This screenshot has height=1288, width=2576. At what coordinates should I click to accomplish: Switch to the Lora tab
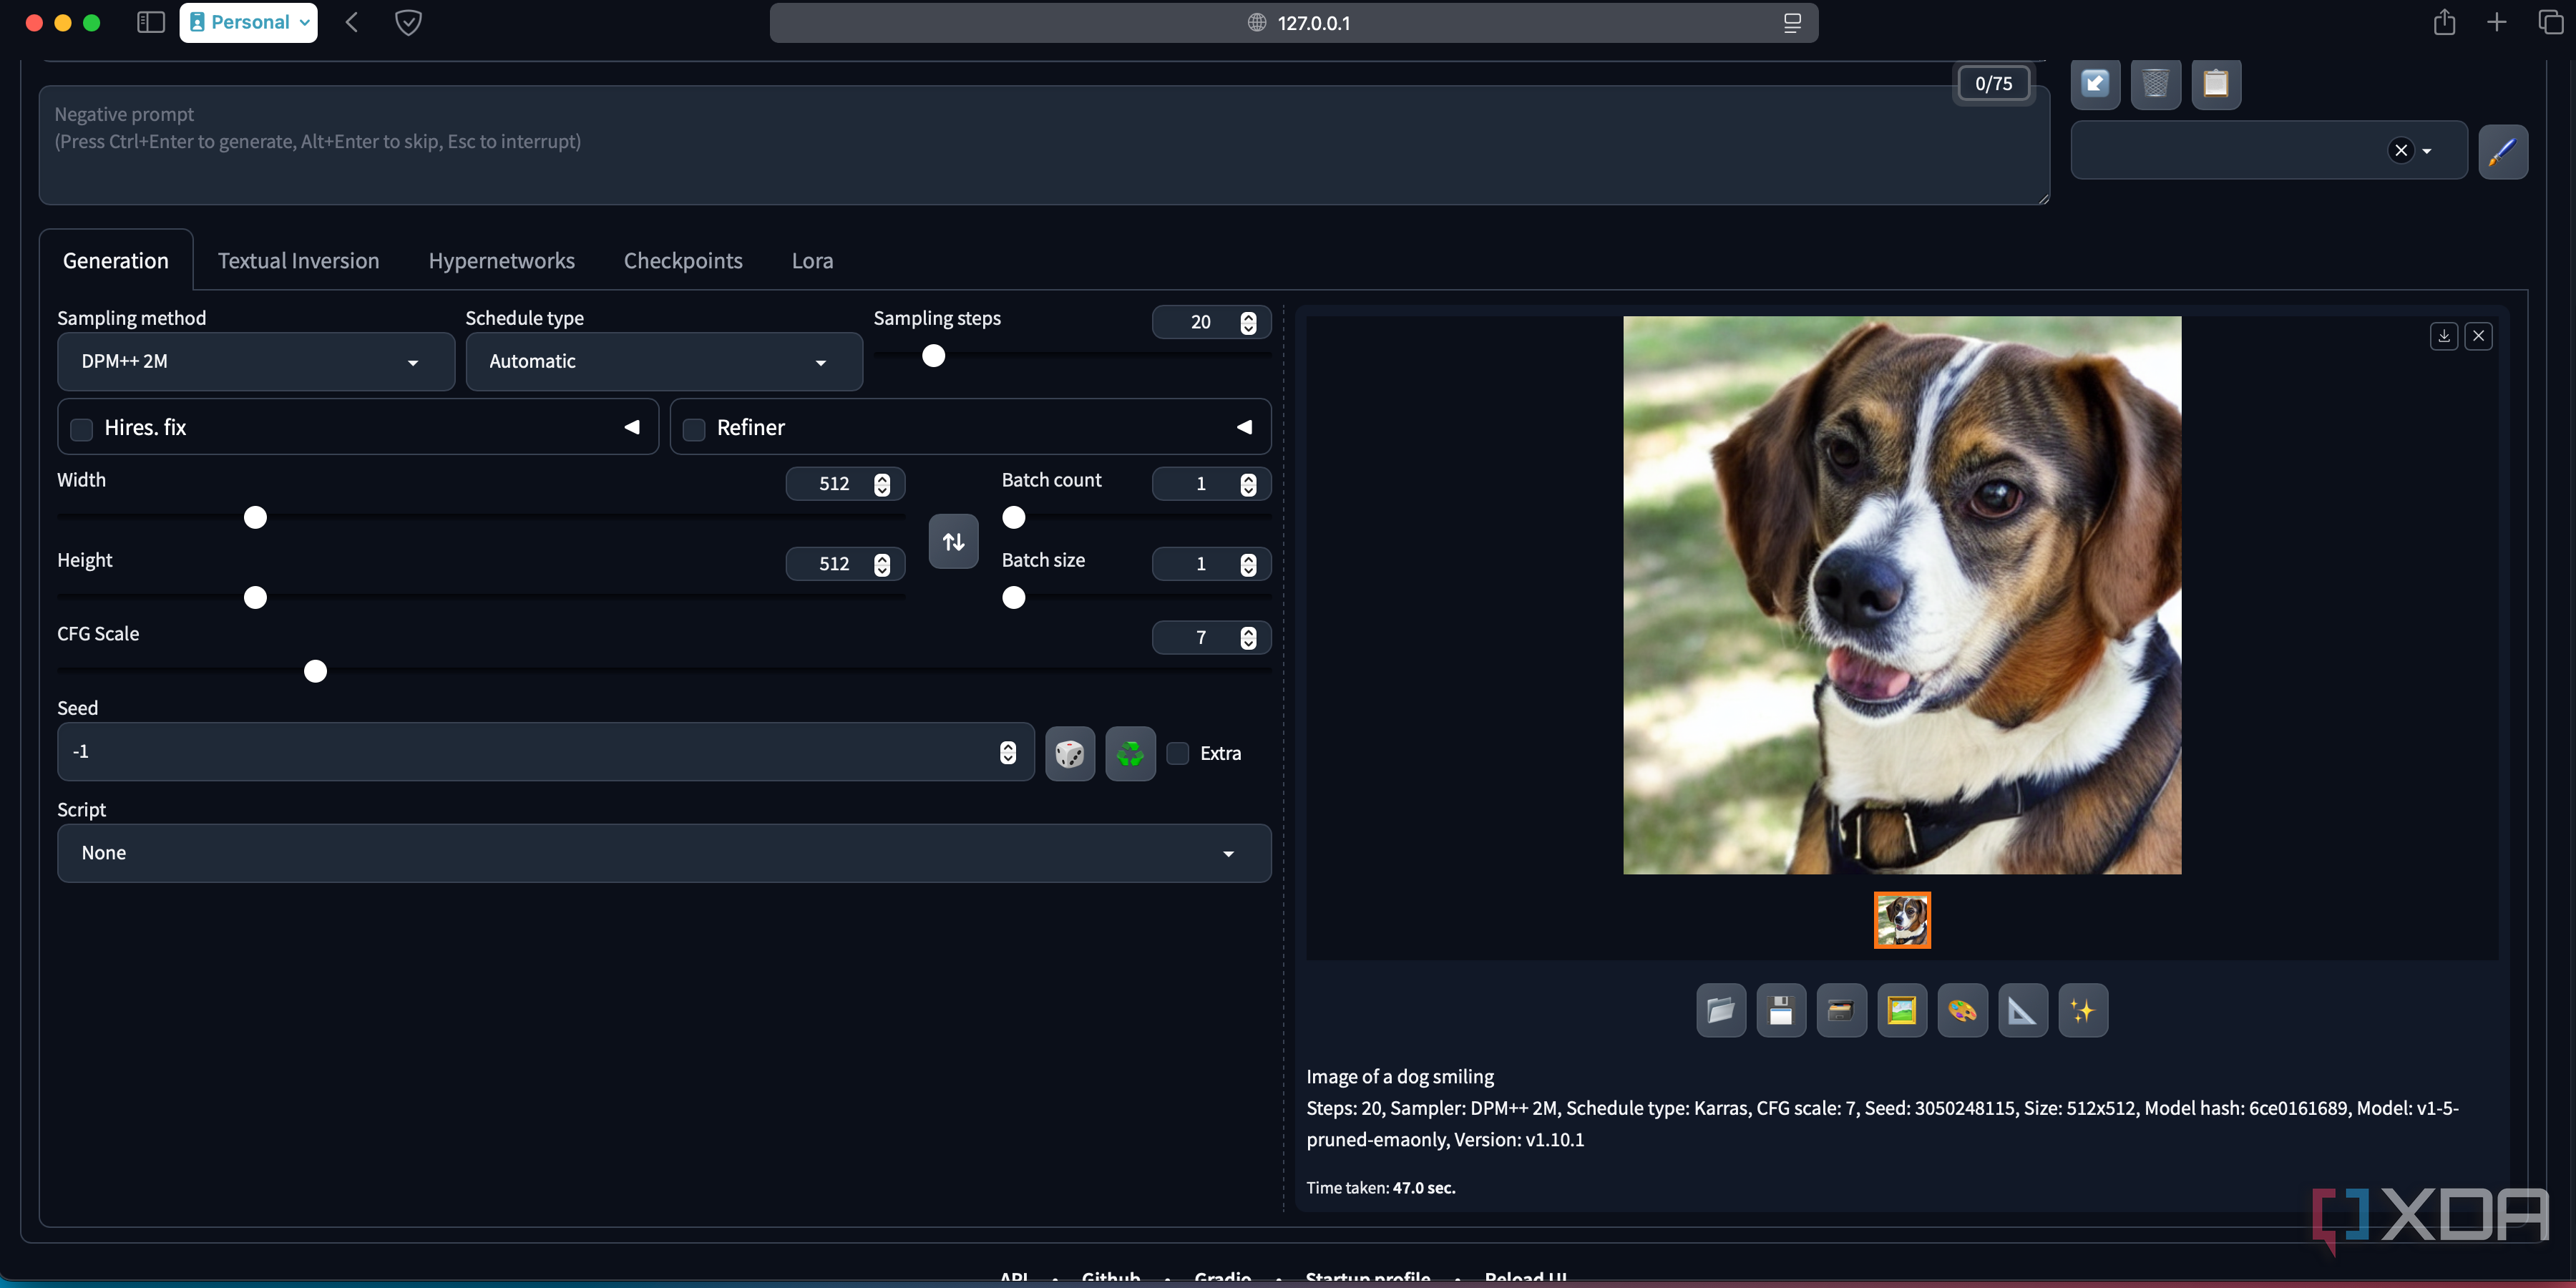click(x=812, y=261)
